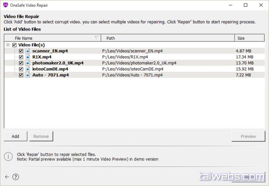
Task: Uncheck the scanner_EN.mp4 checkbox
Action: pos(21,51)
